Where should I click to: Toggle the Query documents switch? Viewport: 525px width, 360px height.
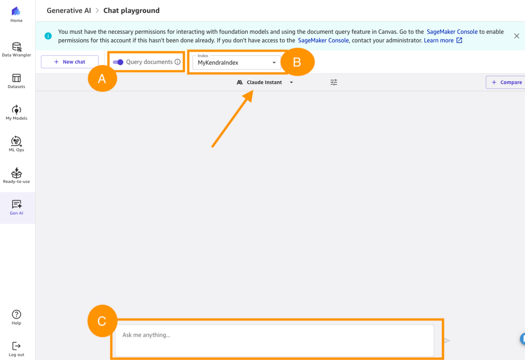[118, 62]
